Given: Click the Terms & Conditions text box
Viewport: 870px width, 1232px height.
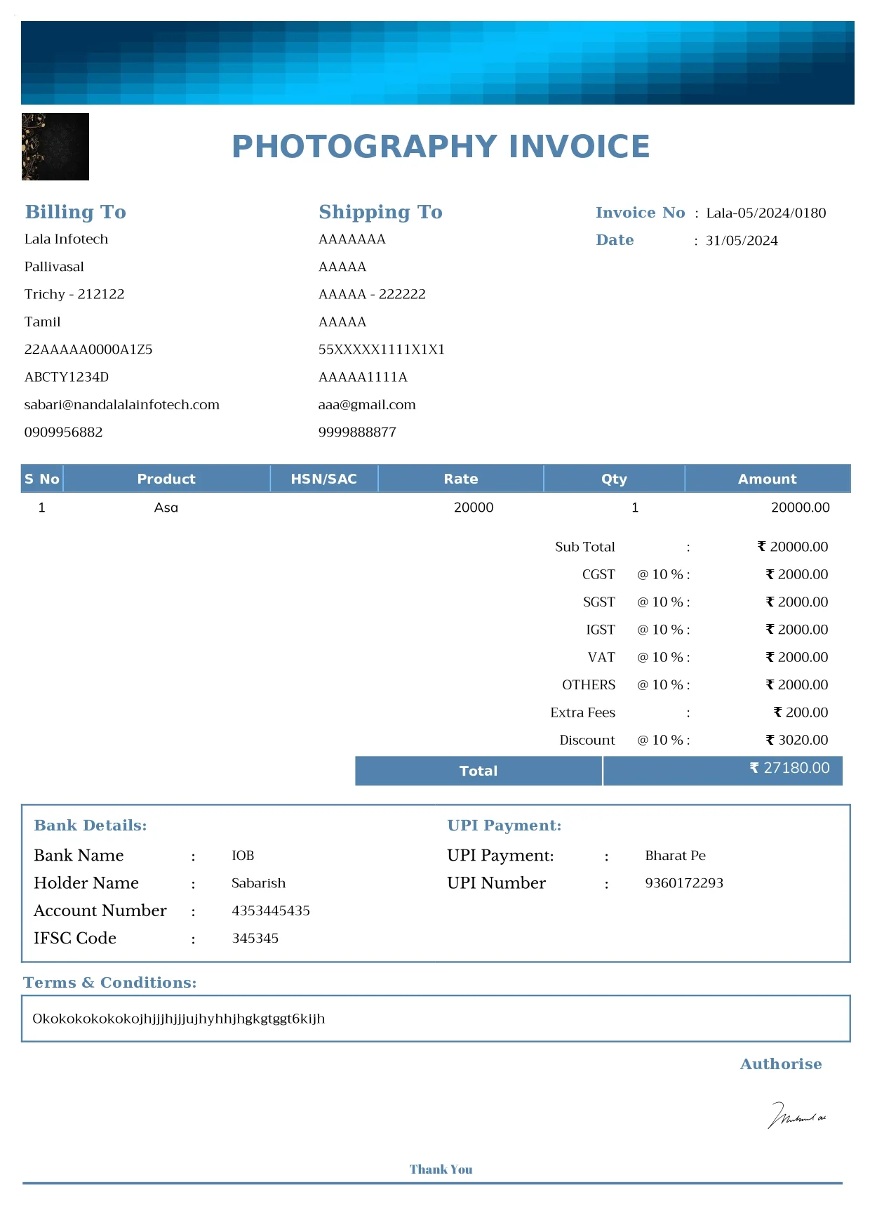Looking at the screenshot, I should pos(435,1019).
